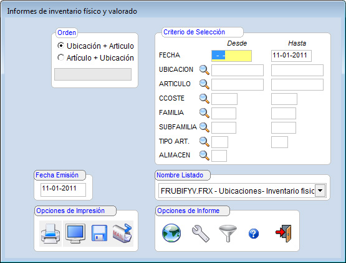
Task: Click the FAMILIA Desde input box
Action: click(224, 113)
